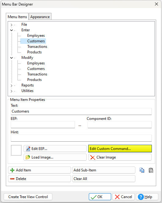Delete the selected menu item
Viewport: 162px width, 203px height.
40,179
